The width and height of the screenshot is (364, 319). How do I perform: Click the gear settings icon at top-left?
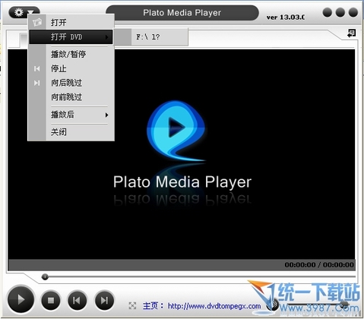tap(18, 12)
